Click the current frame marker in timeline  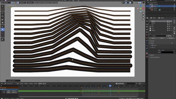(110, 86)
